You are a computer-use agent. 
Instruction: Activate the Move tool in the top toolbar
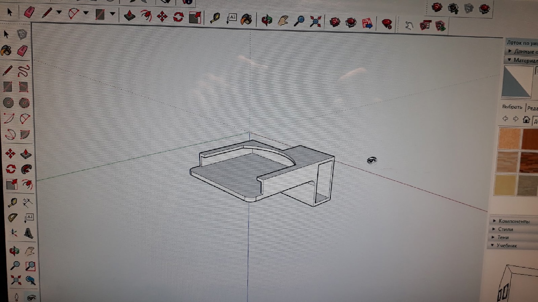162,17
